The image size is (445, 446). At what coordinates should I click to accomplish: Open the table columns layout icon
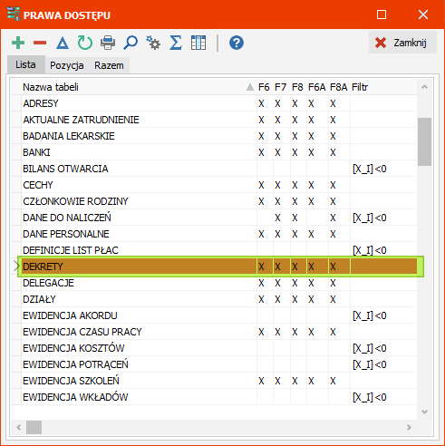198,43
